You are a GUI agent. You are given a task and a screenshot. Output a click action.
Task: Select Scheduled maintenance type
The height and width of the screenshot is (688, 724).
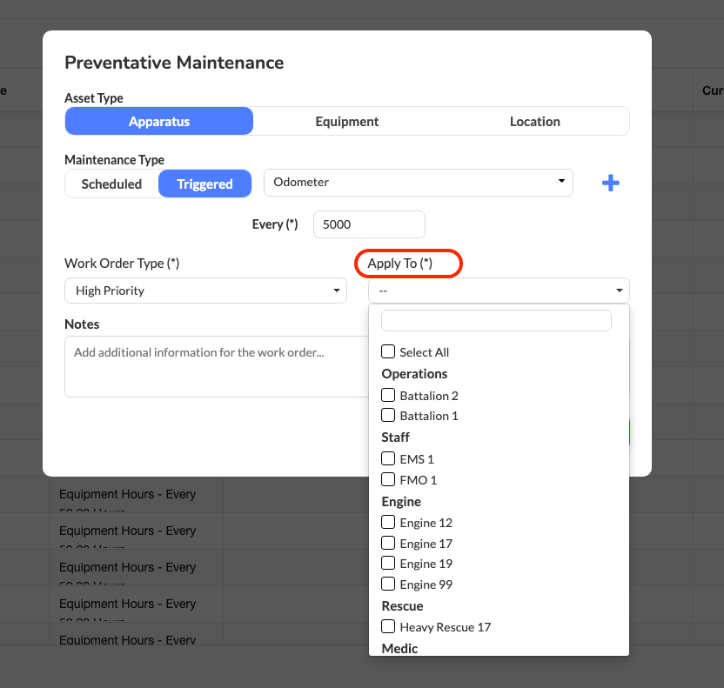point(111,184)
